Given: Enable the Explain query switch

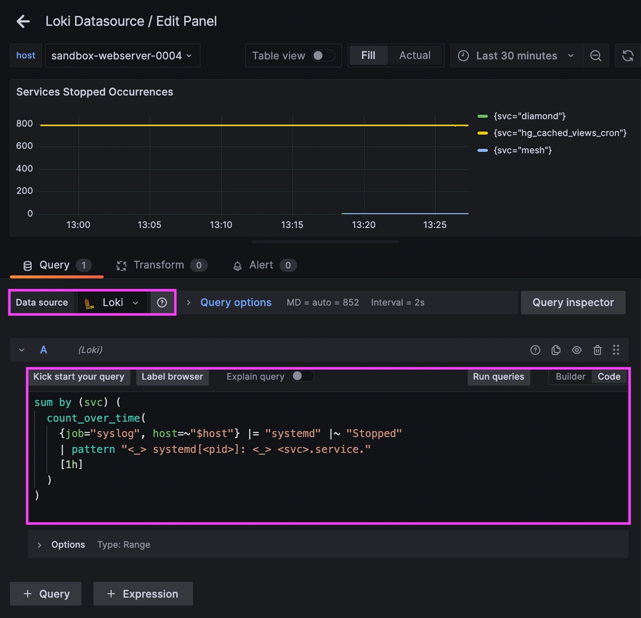Looking at the screenshot, I should (x=302, y=376).
